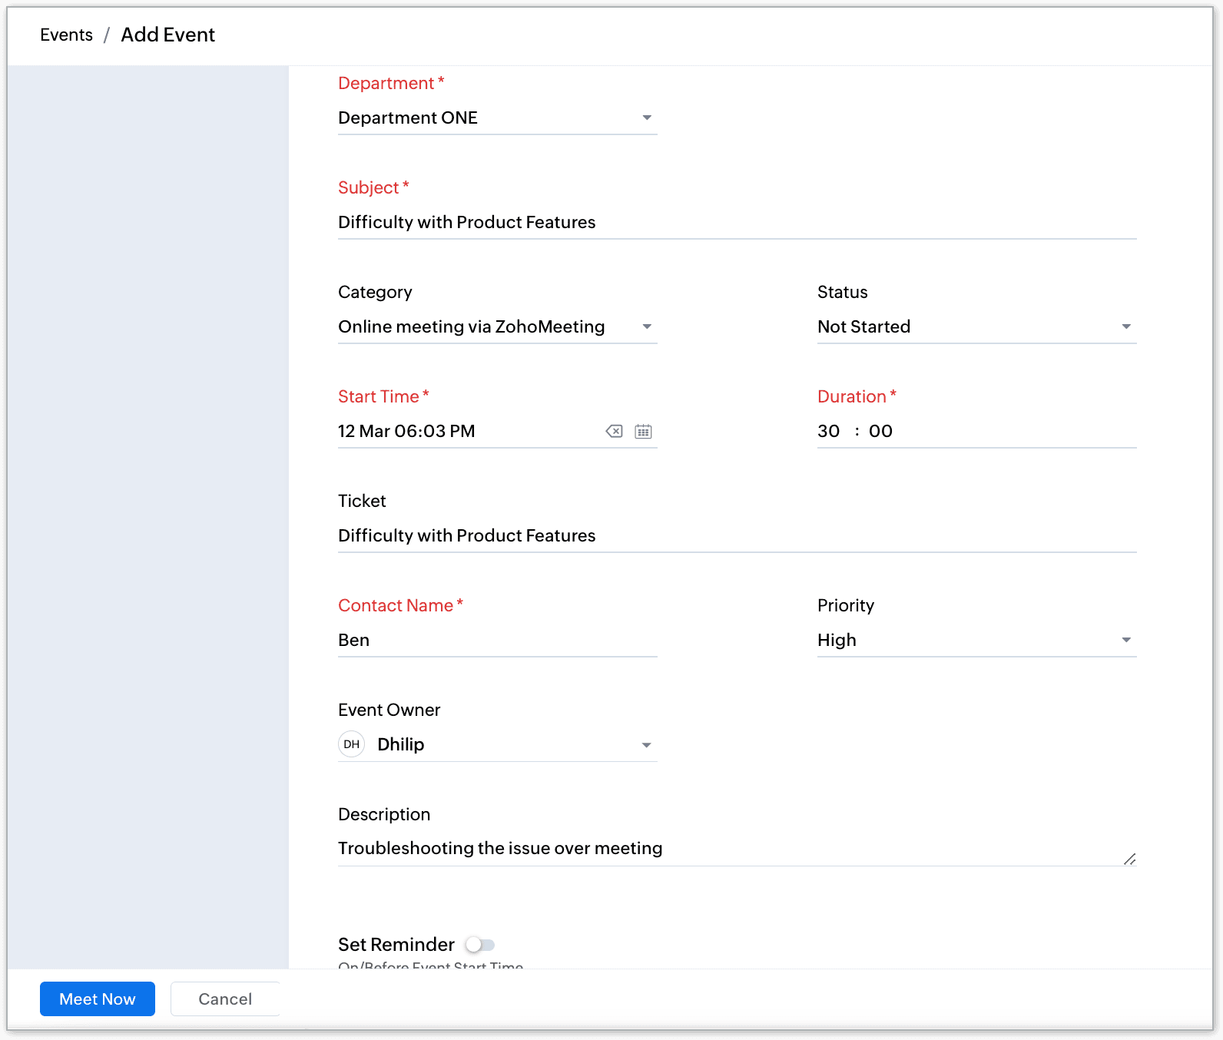
Task: Expand the Event Owner dropdown
Action: 647,745
